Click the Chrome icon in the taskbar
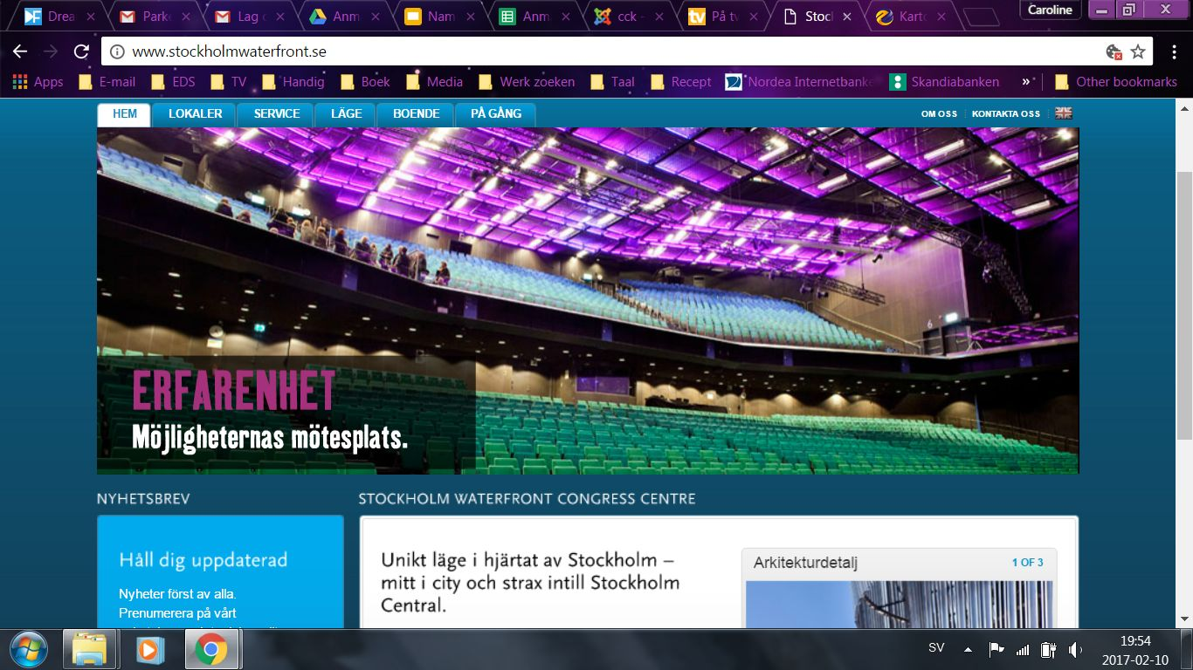1193x670 pixels. 211,649
